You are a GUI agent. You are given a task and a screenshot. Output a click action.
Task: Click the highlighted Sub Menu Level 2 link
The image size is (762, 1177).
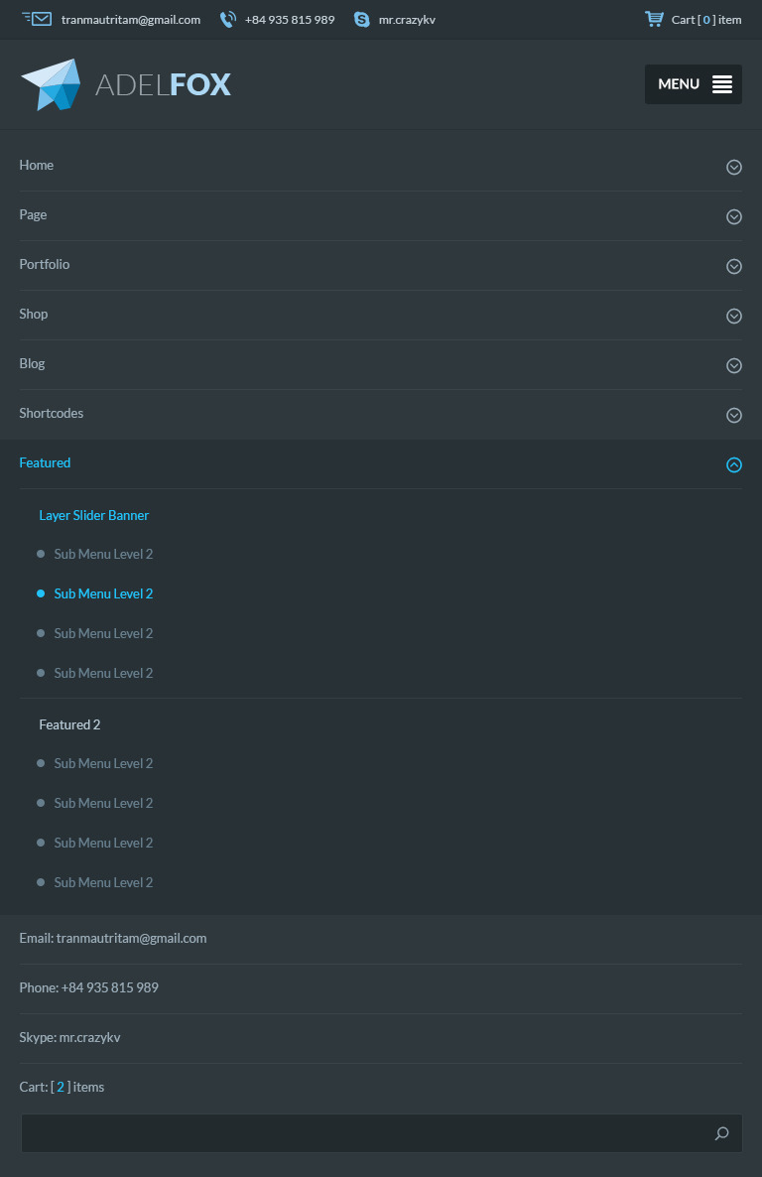pyautogui.click(x=103, y=594)
